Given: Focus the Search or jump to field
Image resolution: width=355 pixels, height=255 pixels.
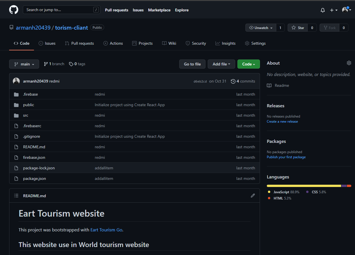Looking at the screenshot, I should click(59, 10).
